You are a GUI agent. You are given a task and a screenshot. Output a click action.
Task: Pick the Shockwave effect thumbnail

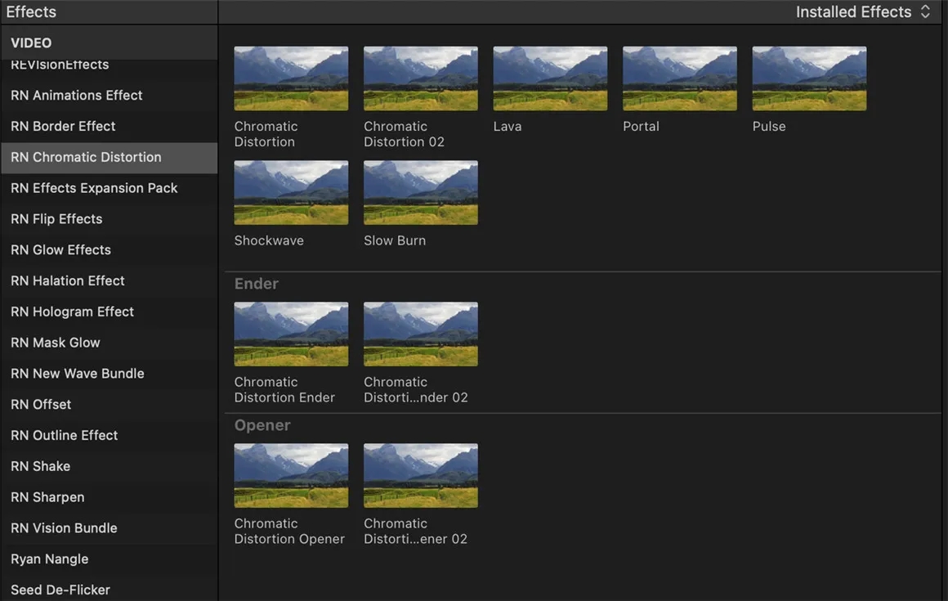[291, 193]
